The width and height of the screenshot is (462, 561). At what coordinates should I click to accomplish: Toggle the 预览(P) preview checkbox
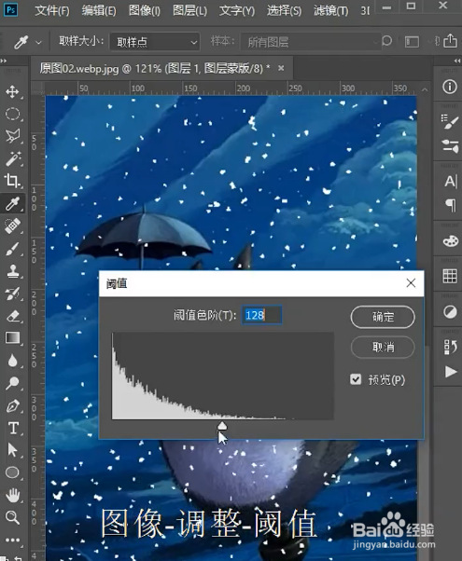point(356,379)
